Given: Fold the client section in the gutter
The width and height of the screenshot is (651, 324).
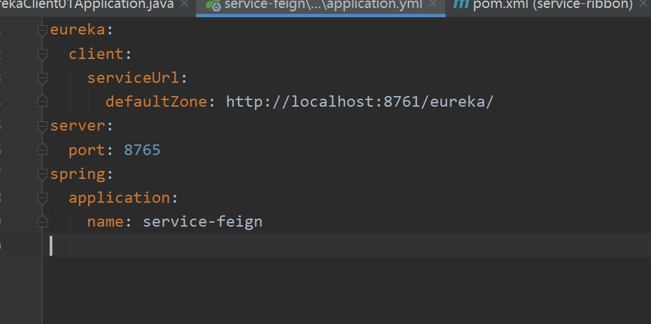Looking at the screenshot, I should (x=43, y=54).
